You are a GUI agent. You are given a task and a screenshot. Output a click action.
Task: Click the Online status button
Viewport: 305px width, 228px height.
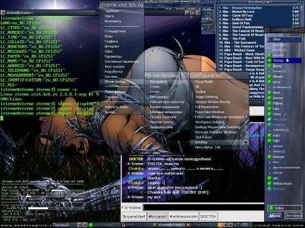(x=285, y=208)
